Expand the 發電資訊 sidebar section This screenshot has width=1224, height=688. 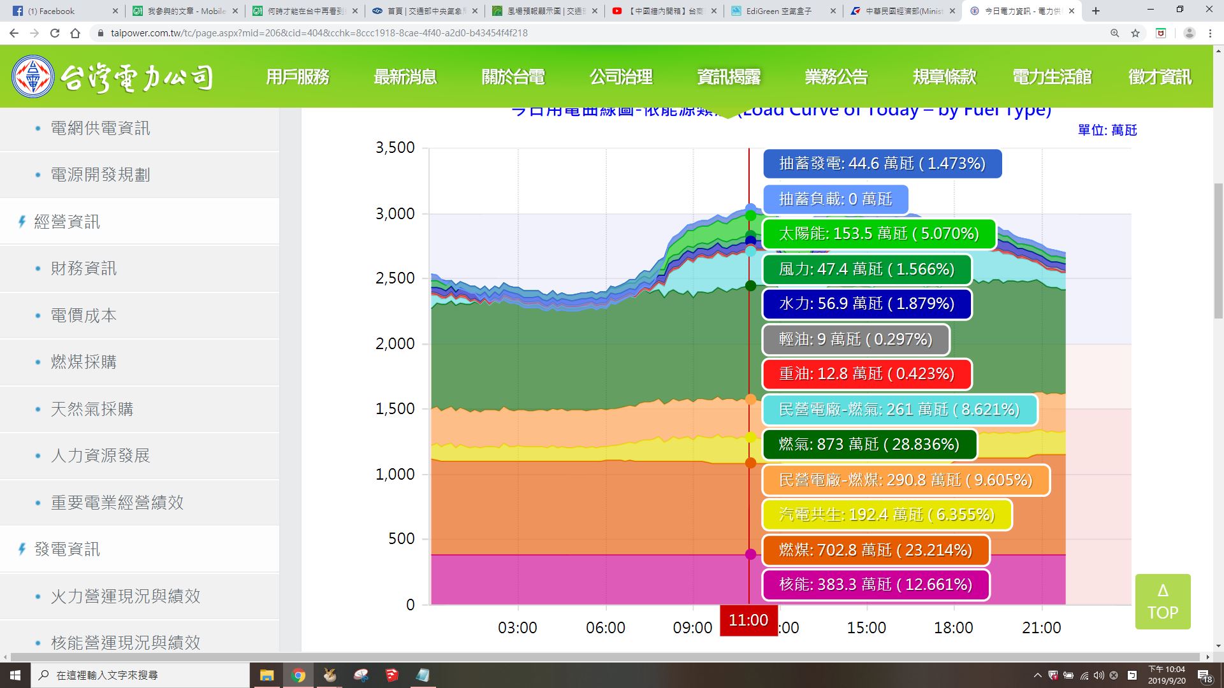(140, 549)
